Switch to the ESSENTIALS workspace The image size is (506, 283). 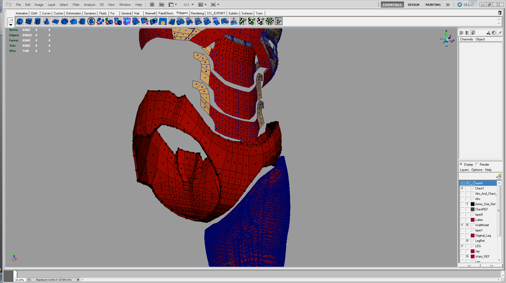[x=392, y=5]
